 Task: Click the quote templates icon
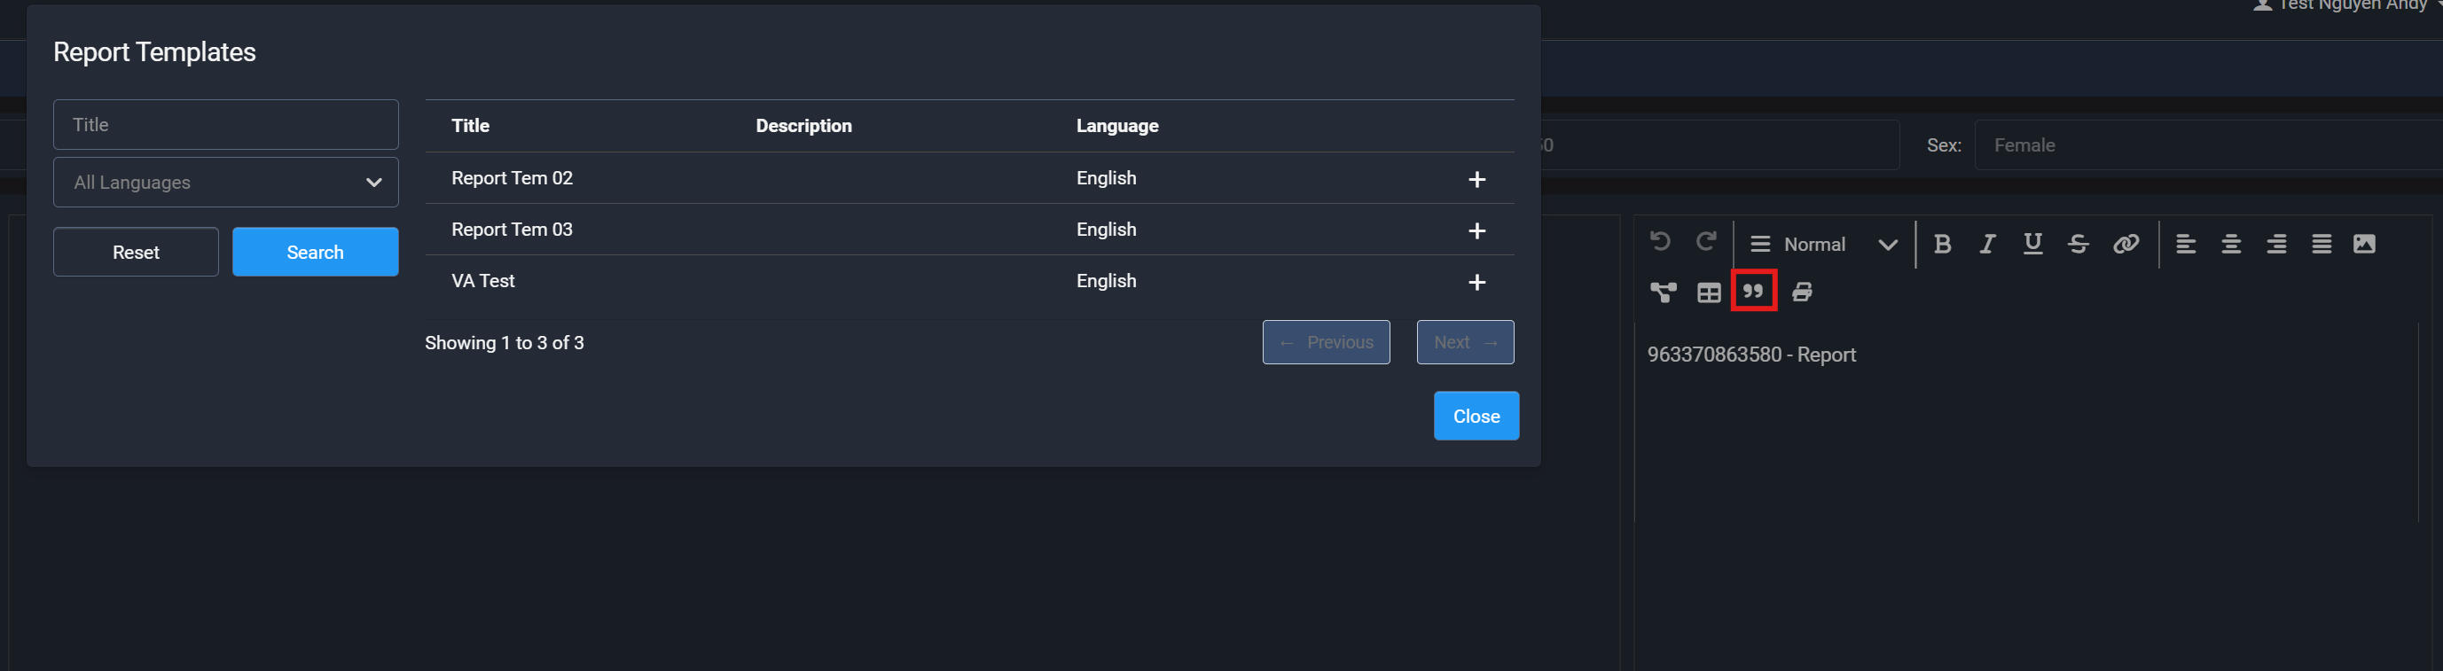[x=1752, y=291]
